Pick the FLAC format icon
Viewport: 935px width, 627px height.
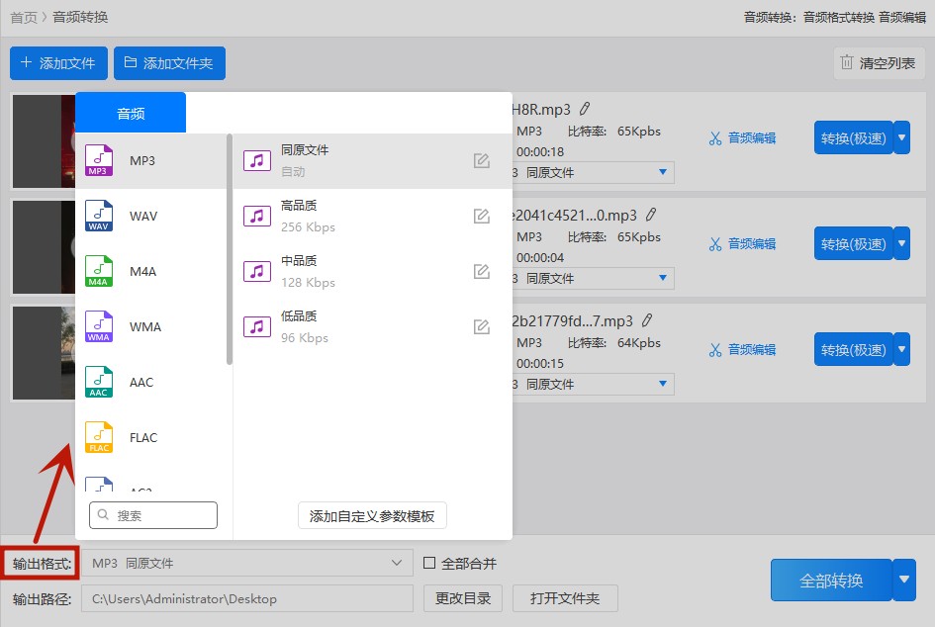point(99,437)
